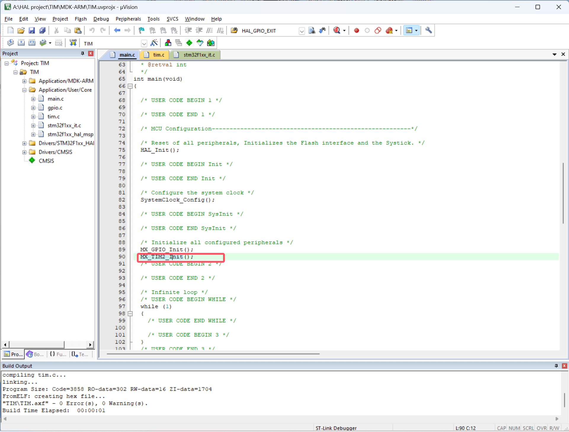This screenshot has height=432, width=569.
Task: Pin the Project panel
Action: point(83,53)
